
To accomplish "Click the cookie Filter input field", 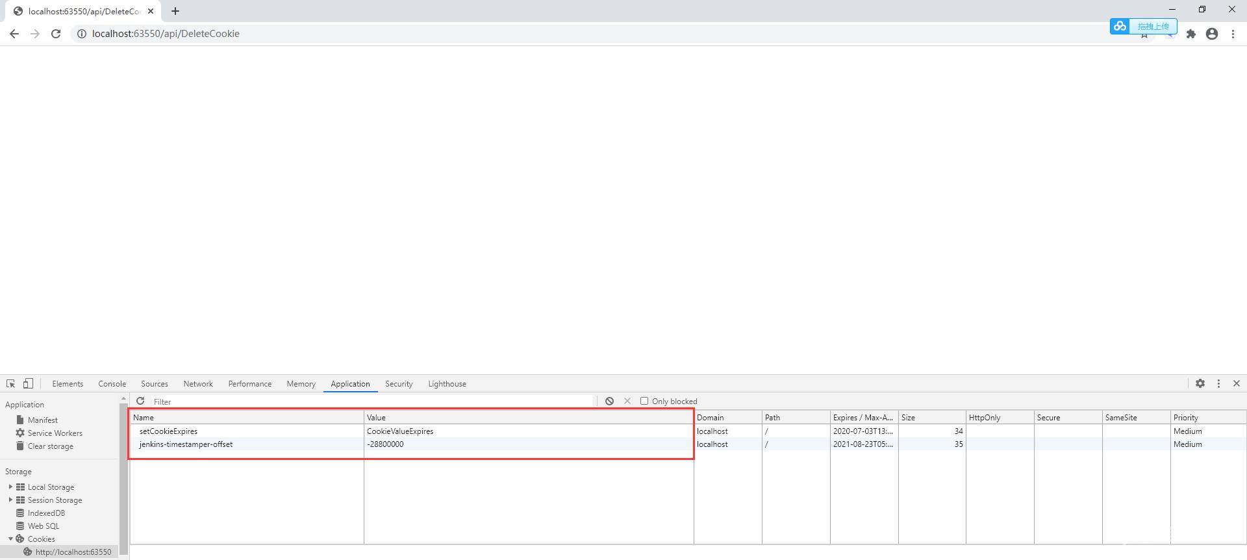I will point(370,401).
